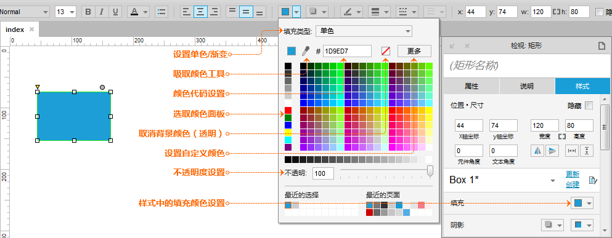Expand the Box 1 style dropdown
Screen dimensions: 612x238
pos(553,181)
